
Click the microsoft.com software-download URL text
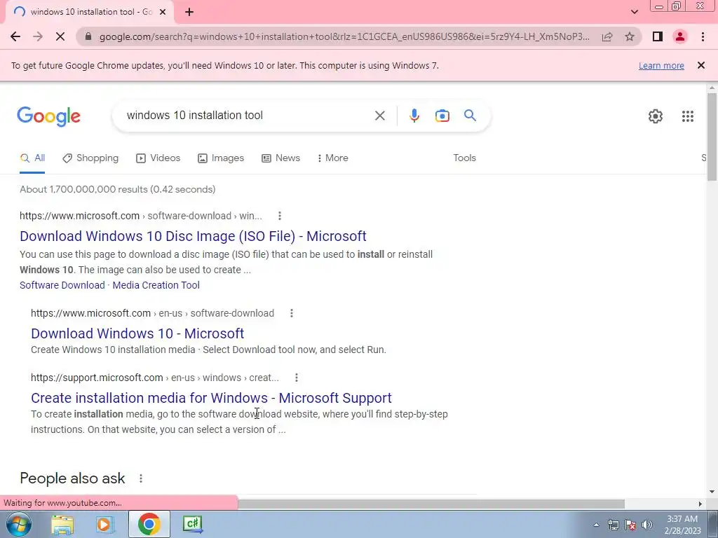tap(140, 216)
